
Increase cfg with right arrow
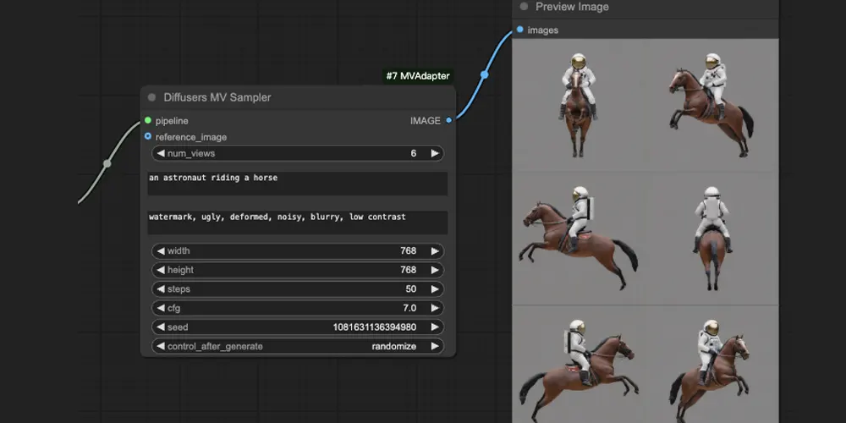tap(435, 308)
